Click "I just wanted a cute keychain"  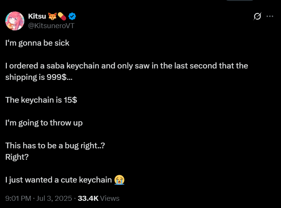pos(59,179)
